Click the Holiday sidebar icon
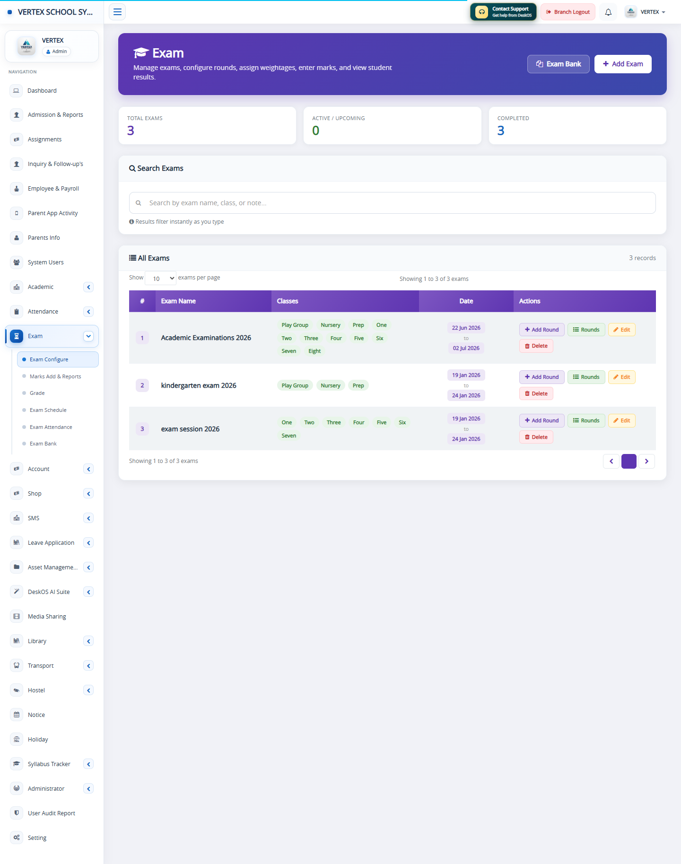 pyautogui.click(x=17, y=740)
